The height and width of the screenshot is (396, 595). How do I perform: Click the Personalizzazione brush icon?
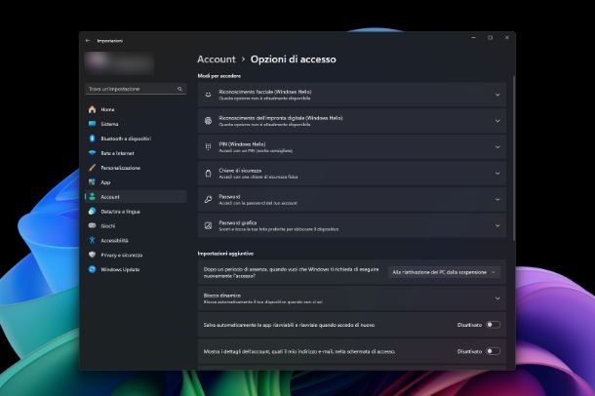[92, 168]
